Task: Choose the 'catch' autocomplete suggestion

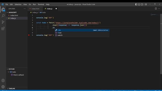Action: point(82,35)
